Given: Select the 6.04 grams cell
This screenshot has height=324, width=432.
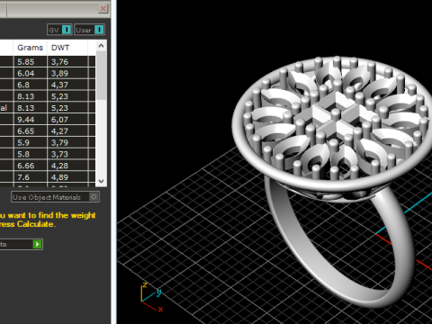Looking at the screenshot, I should coord(30,73).
